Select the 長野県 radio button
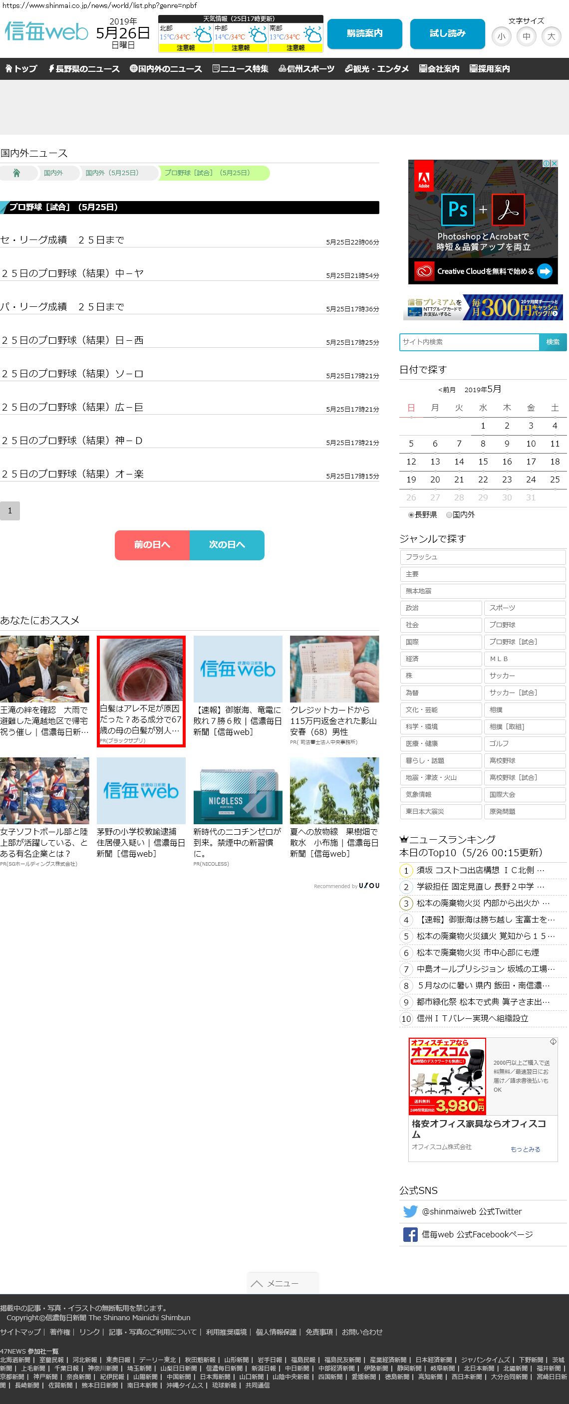The width and height of the screenshot is (569, 1404). point(411,514)
